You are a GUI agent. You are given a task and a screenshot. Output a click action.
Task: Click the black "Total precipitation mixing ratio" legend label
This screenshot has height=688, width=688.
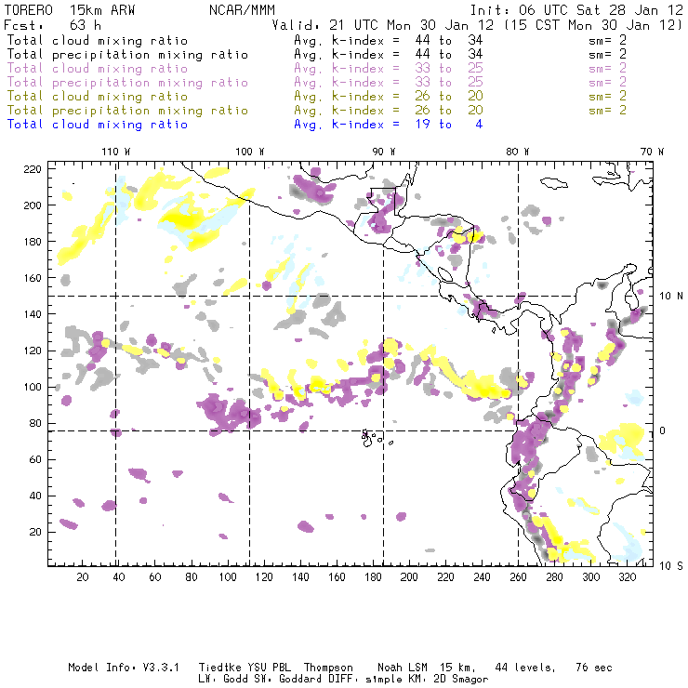[x=127, y=55]
